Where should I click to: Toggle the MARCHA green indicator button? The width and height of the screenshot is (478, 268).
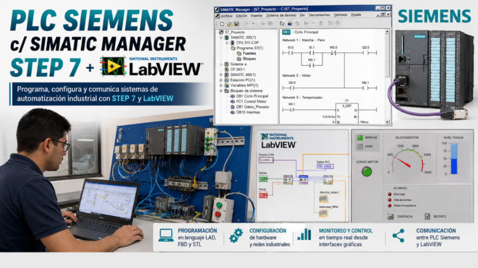(x=360, y=138)
